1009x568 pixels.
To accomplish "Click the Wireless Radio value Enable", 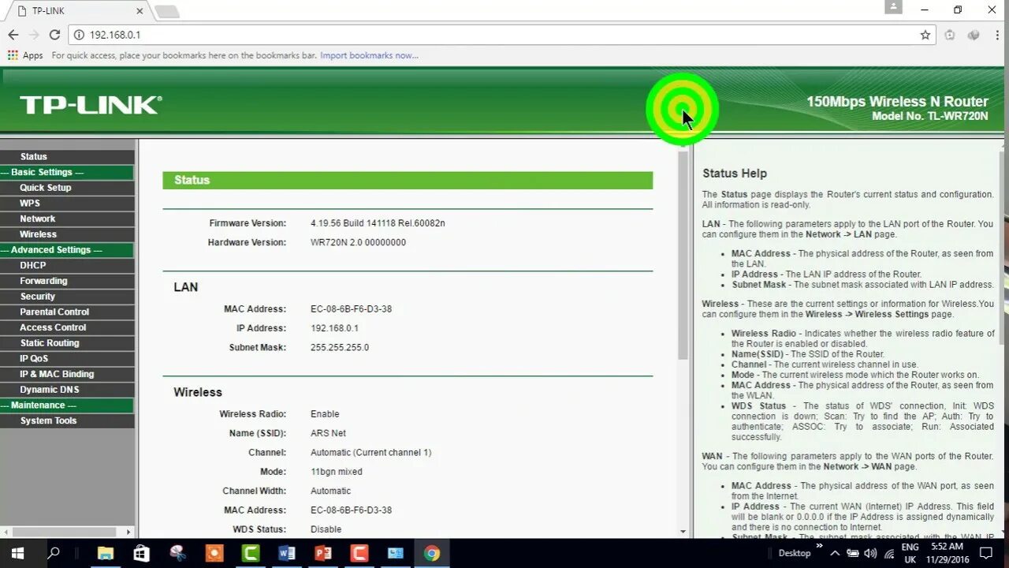I will pyautogui.click(x=325, y=414).
